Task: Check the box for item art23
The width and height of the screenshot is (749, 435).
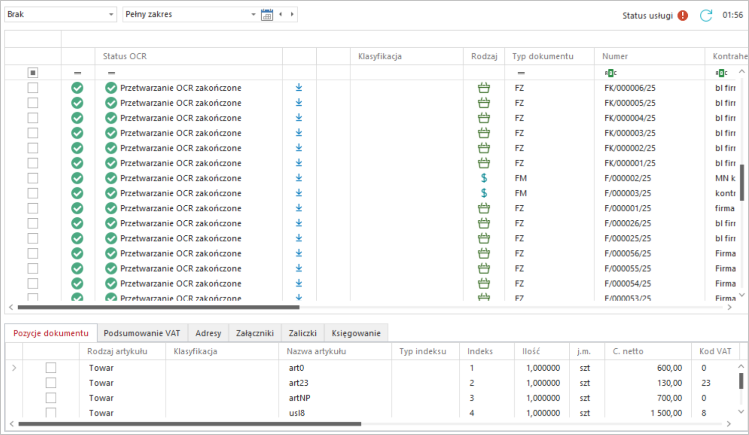Action: 51,383
